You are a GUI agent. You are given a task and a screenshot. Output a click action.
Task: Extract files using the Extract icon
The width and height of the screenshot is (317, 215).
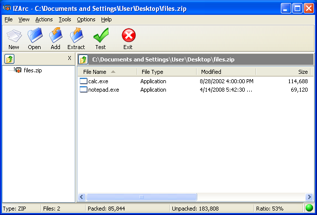click(76, 37)
